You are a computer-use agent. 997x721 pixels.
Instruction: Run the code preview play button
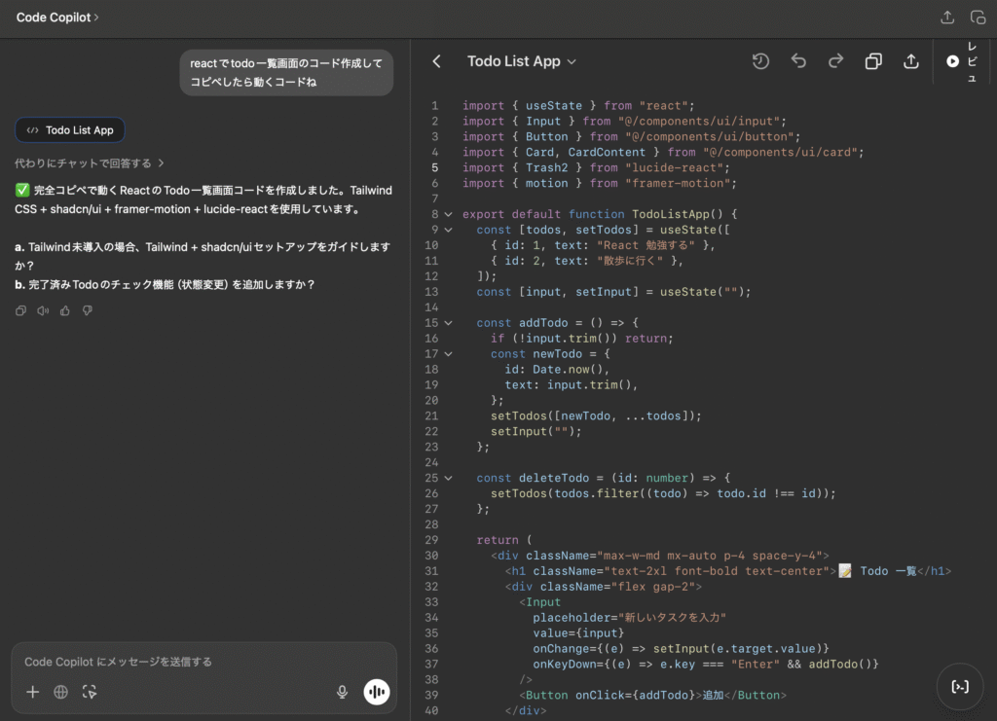pos(952,61)
